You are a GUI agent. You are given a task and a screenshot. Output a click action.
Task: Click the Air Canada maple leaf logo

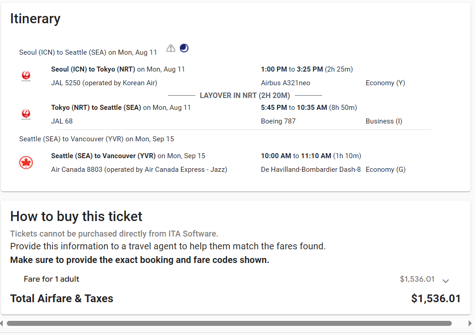pos(26,163)
